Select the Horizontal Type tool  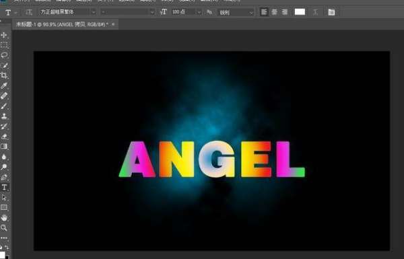tap(5, 187)
